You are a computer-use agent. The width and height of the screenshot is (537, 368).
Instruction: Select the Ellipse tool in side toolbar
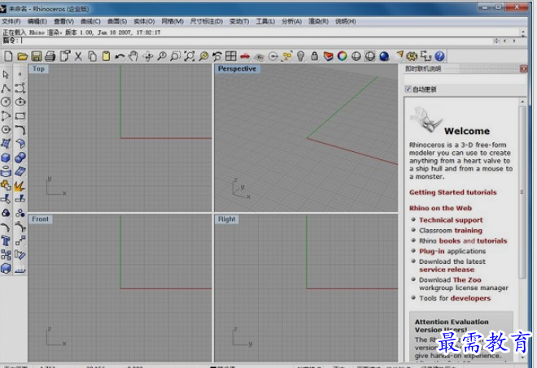click(x=20, y=102)
